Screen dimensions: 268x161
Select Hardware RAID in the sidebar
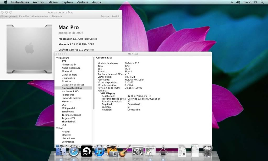(x=70, y=91)
